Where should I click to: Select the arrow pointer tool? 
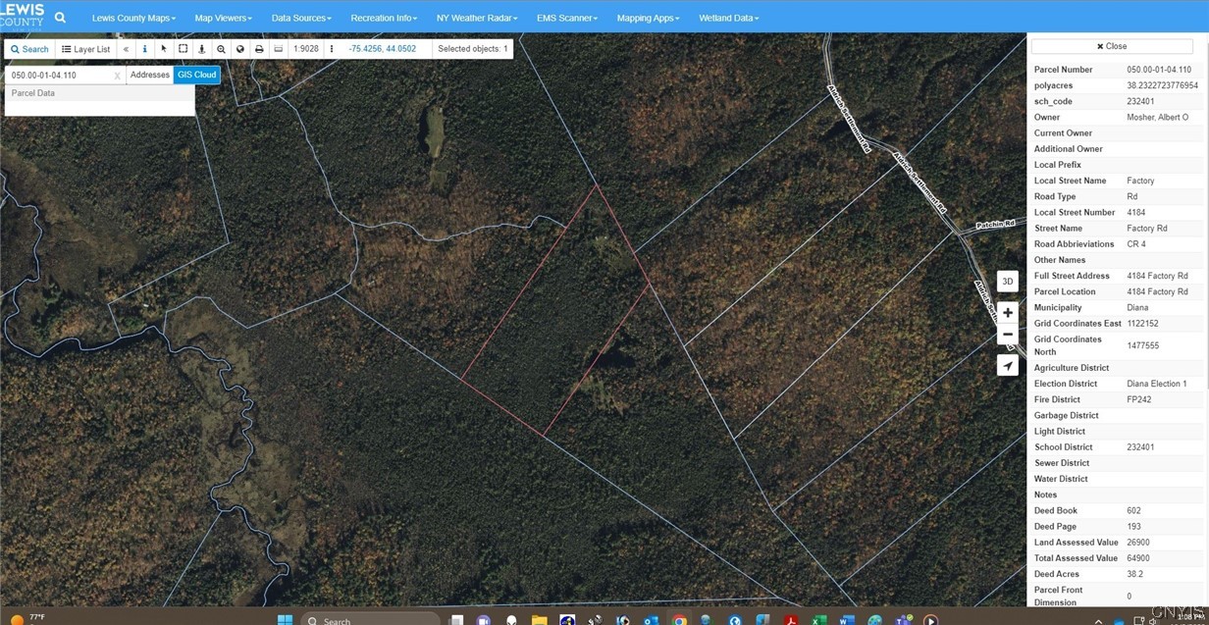pyautogui.click(x=164, y=49)
